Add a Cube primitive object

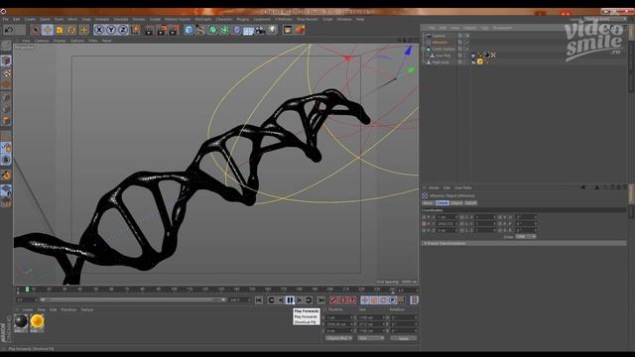pyautogui.click(x=189, y=30)
